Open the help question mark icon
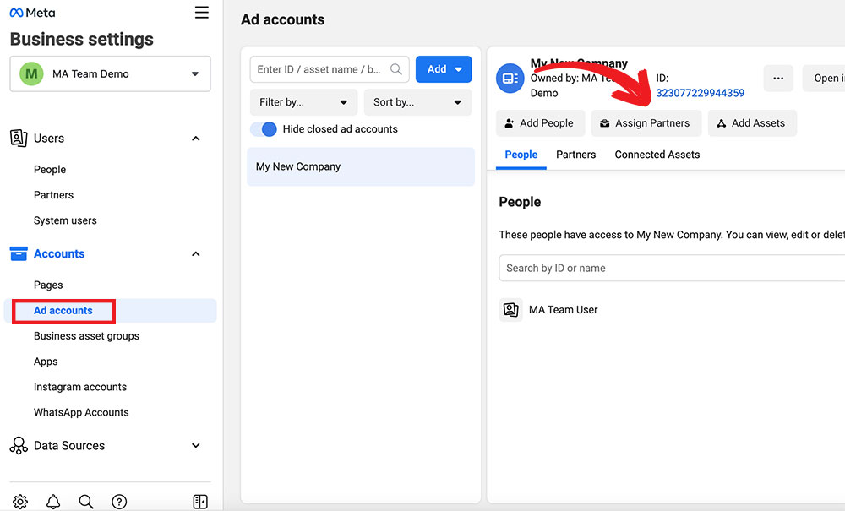 point(119,502)
